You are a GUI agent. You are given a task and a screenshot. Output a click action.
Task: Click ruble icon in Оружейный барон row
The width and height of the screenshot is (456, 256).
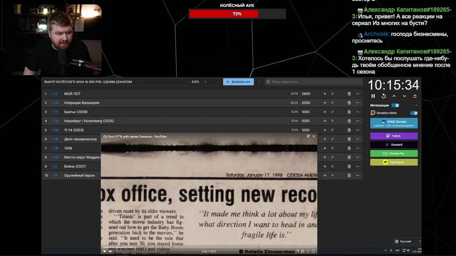pyautogui.click(x=332, y=175)
